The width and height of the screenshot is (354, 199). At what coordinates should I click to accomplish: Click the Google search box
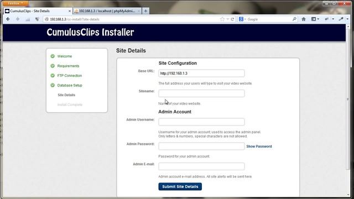point(269,19)
